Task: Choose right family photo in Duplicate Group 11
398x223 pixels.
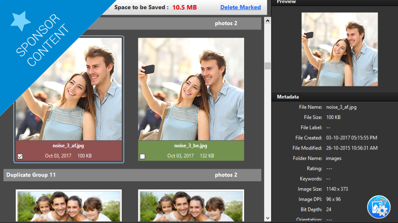Action: (191, 205)
